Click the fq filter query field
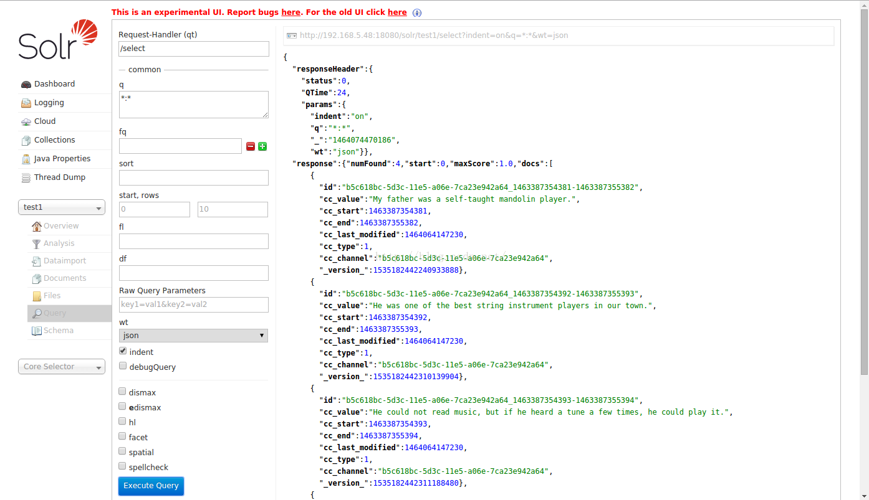The width and height of the screenshot is (869, 500). click(x=180, y=146)
